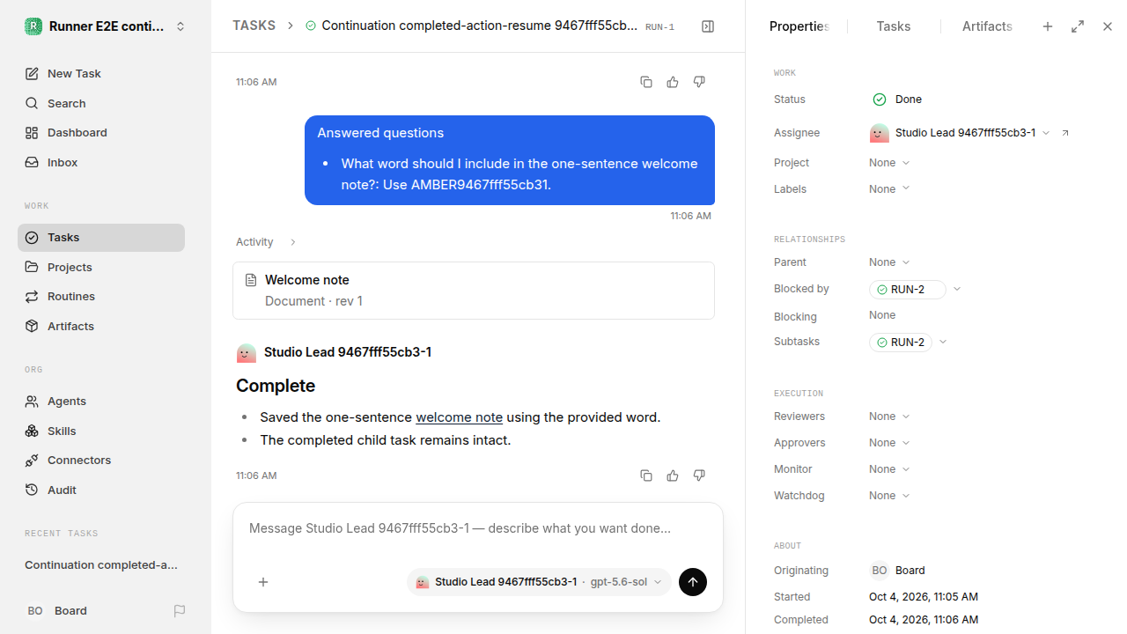Thumbs down the top 11:06 AM message

699,82
